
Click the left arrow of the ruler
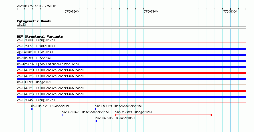18,9
